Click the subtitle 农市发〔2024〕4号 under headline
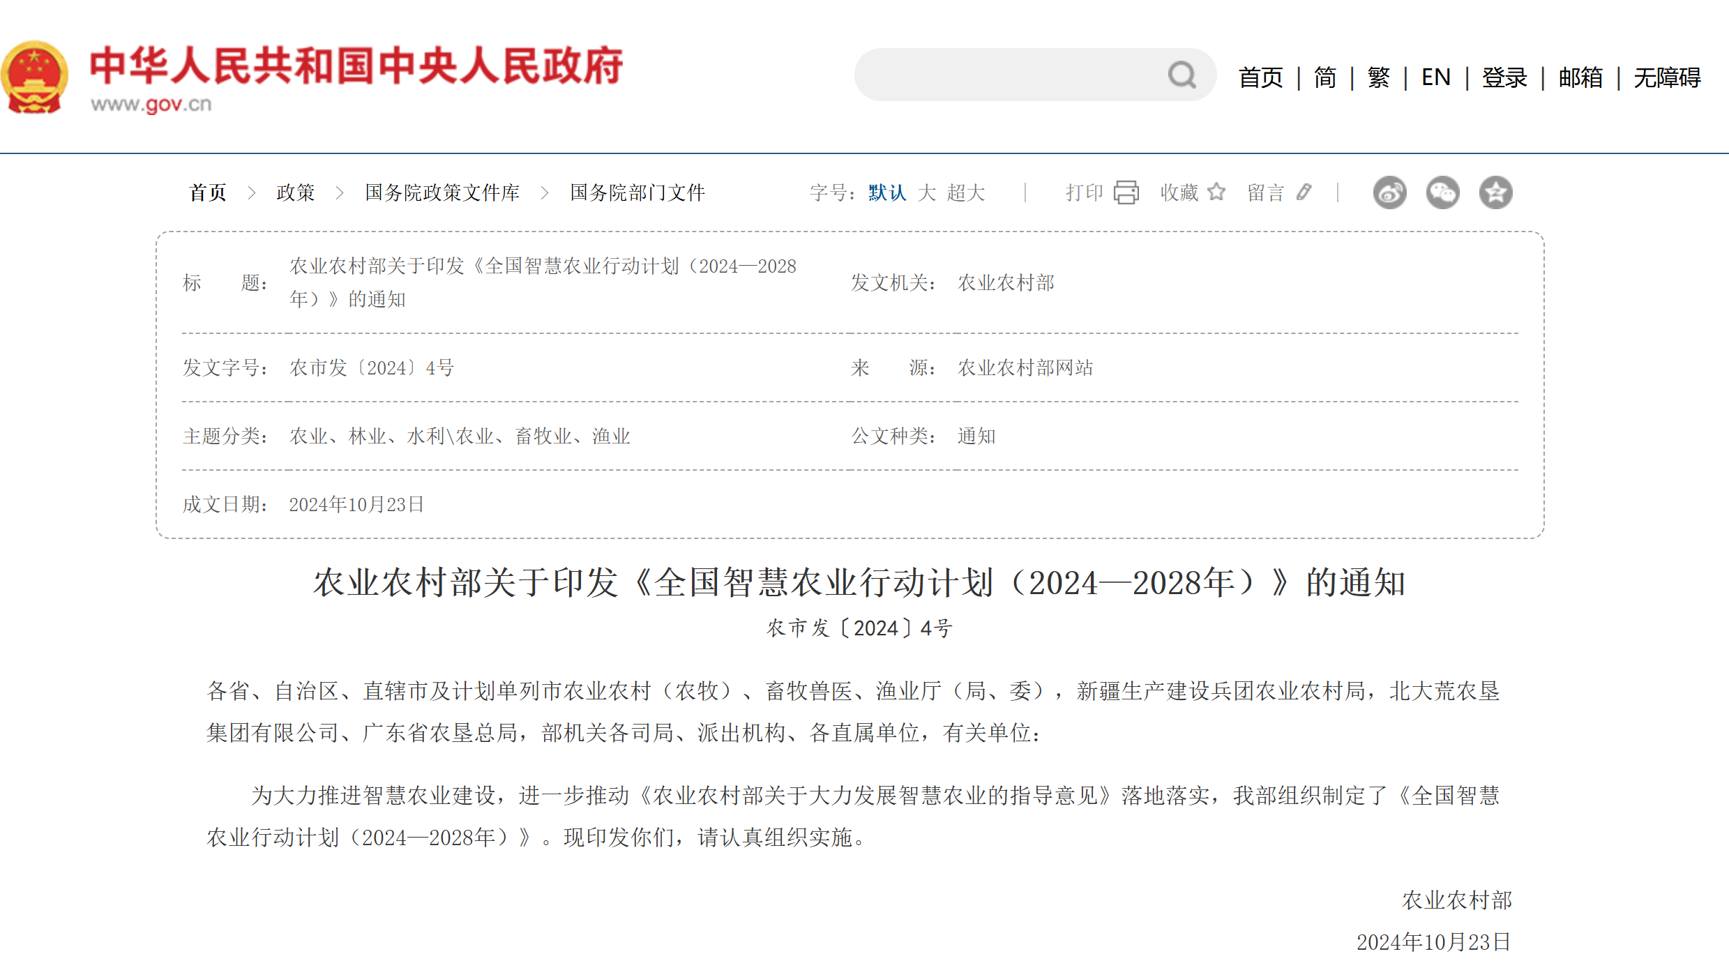Screen dimensions: 1729x970 859,628
